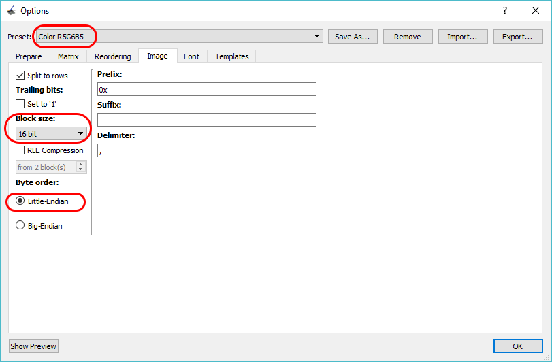552x362 pixels.
Task: Select Big-Endian byte order
Action: 20,225
